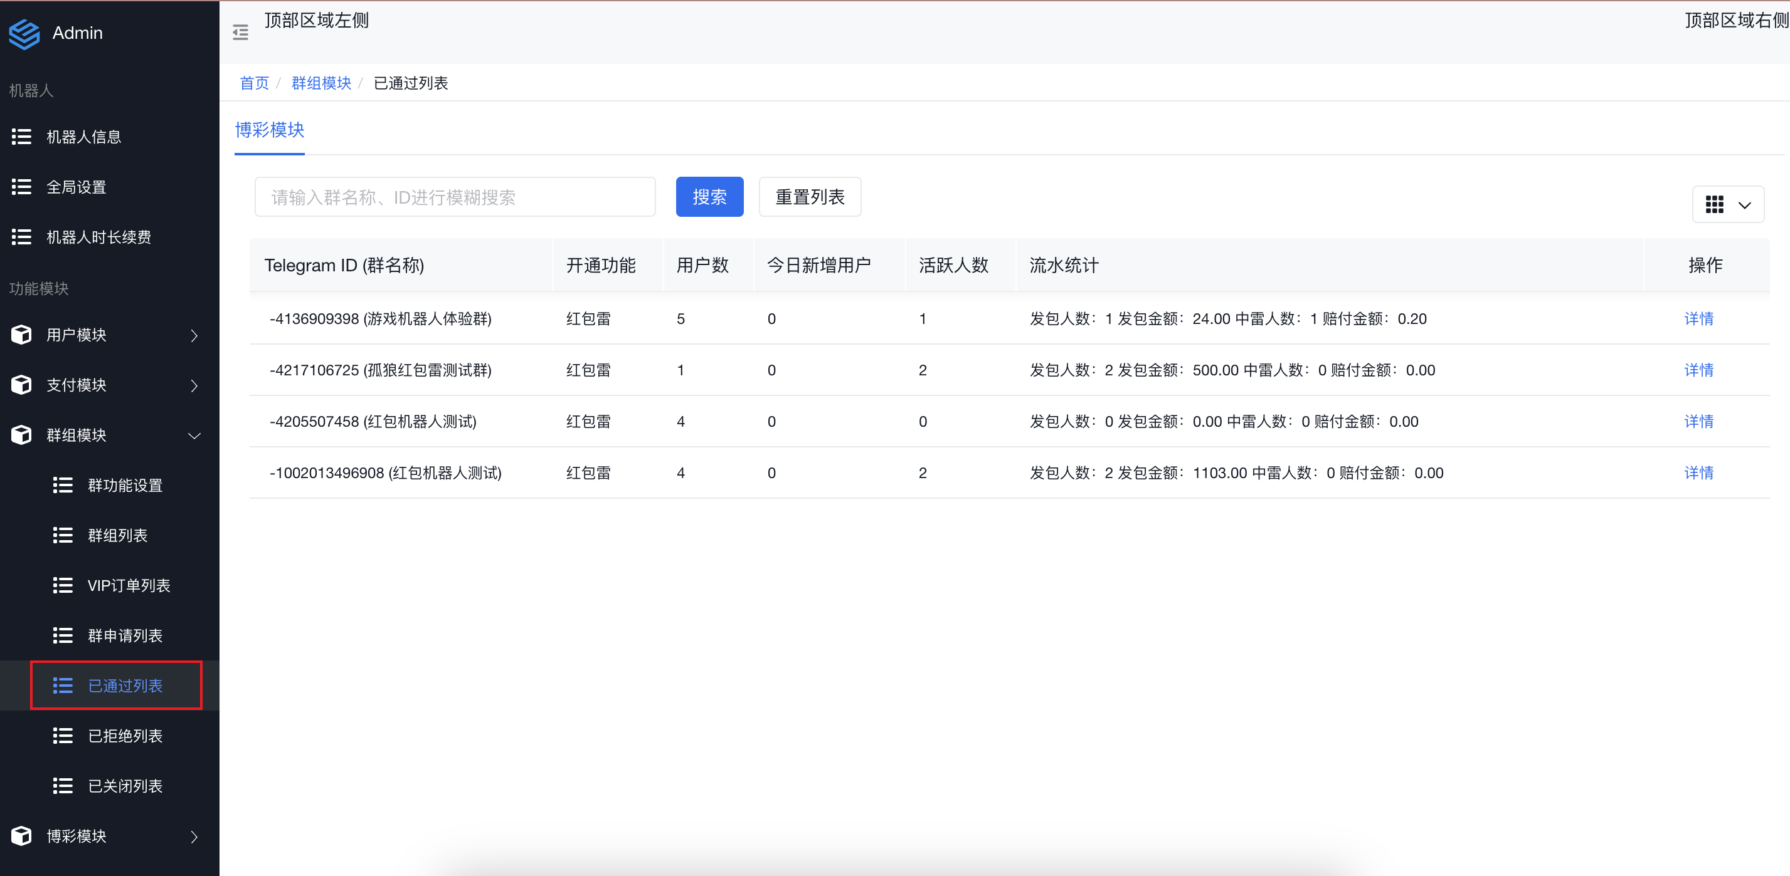The height and width of the screenshot is (876, 1790).
Task: Click the 支付模块 cube icon
Action: (21, 385)
